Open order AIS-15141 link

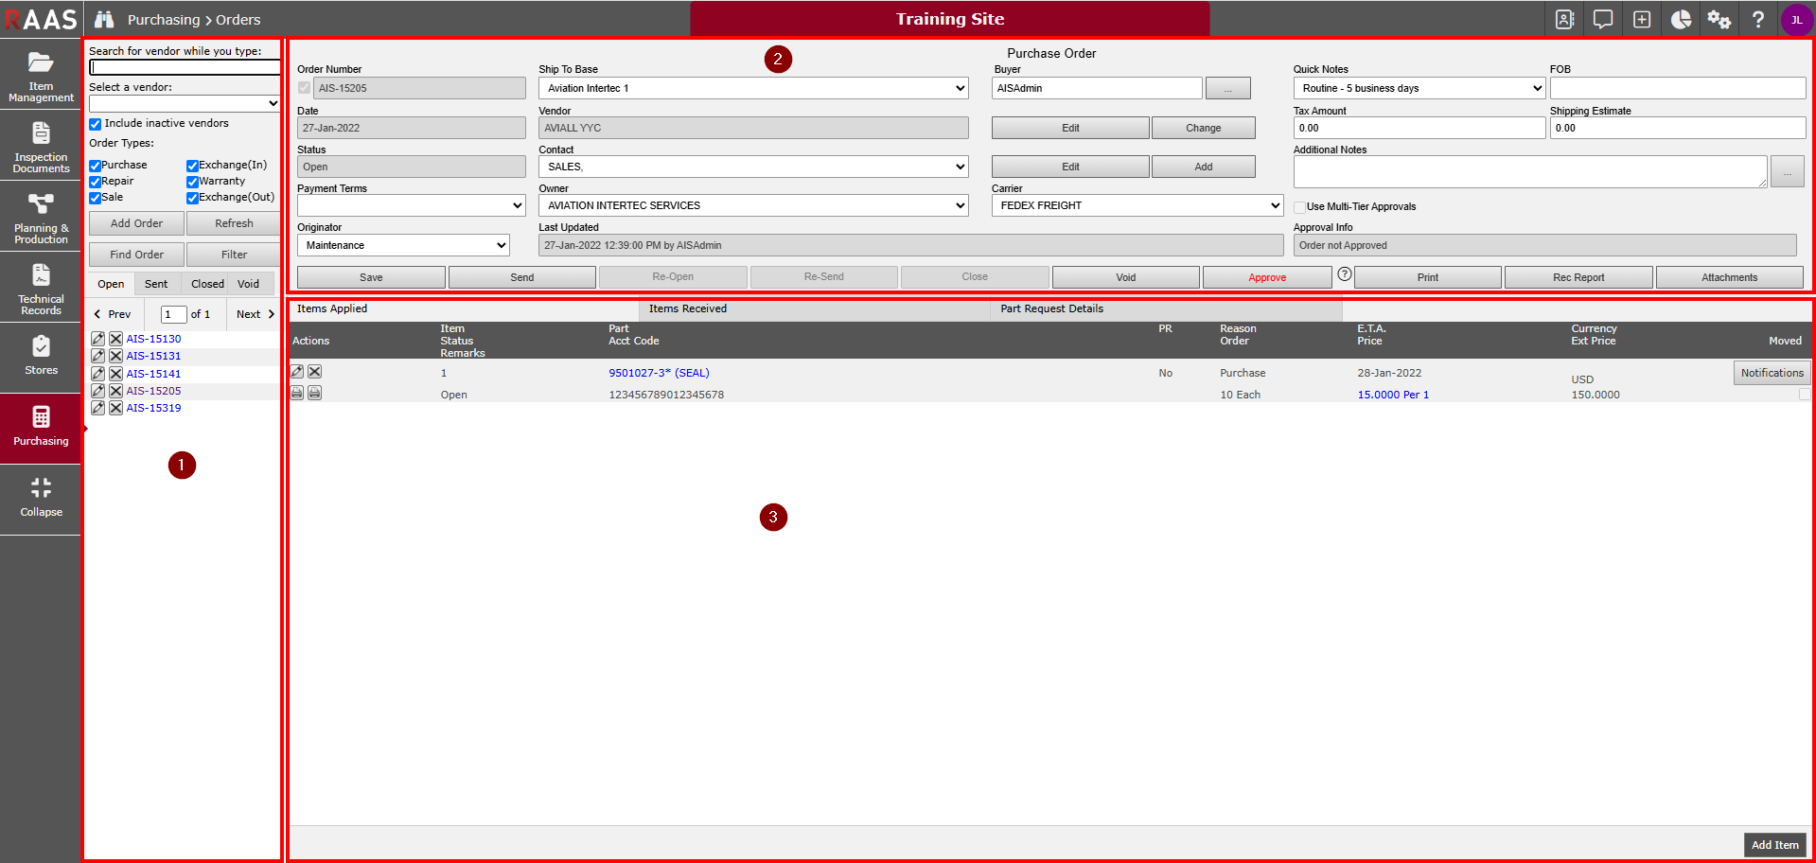point(153,374)
